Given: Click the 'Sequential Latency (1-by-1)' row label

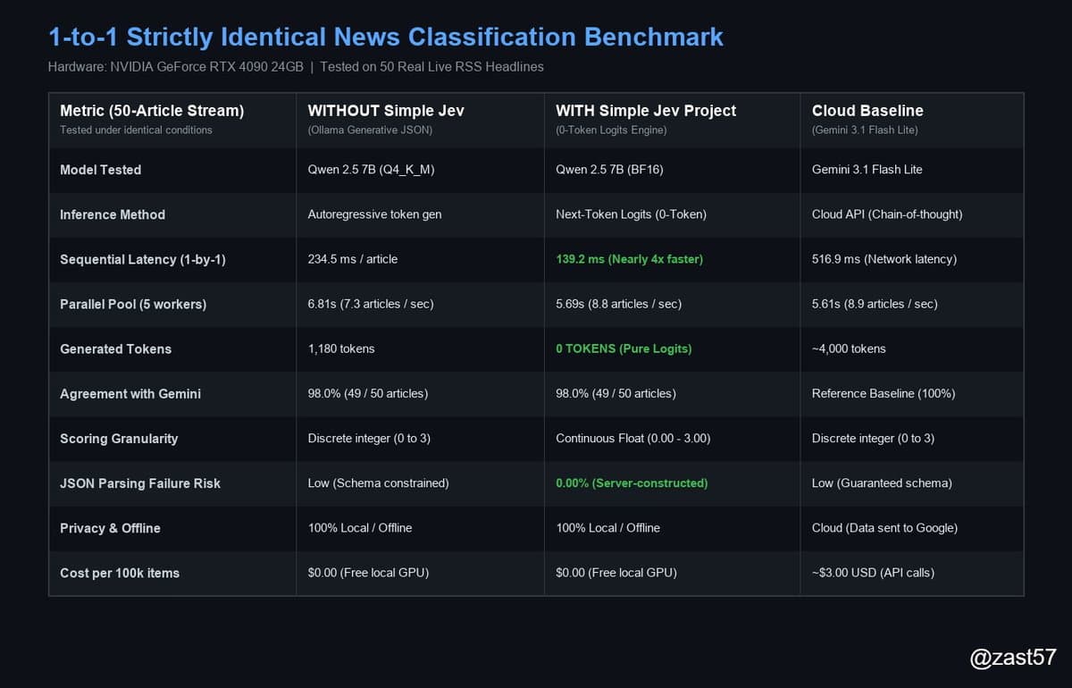Looking at the screenshot, I should [x=143, y=259].
